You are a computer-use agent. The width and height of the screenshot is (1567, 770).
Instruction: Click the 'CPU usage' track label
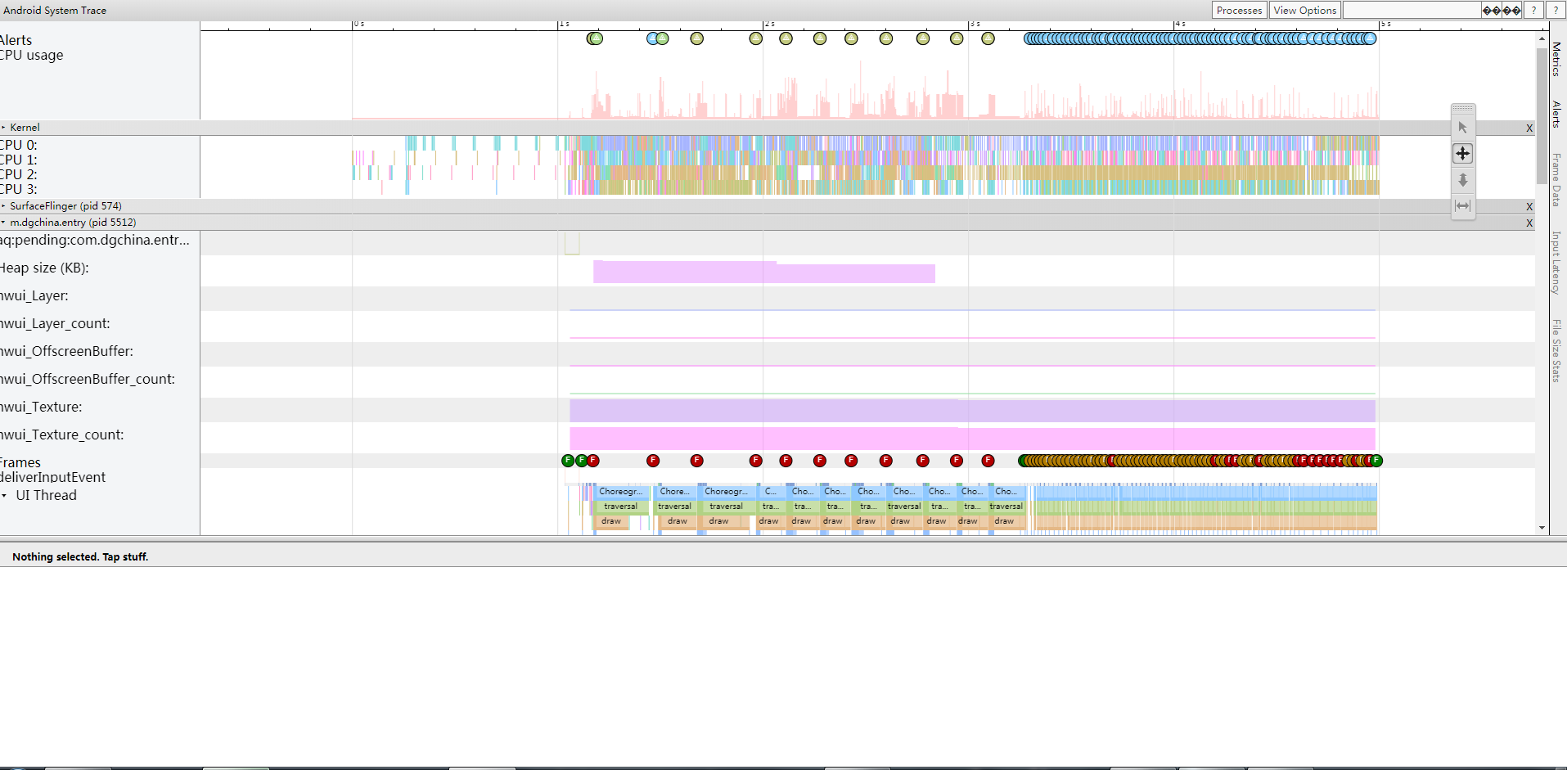click(x=31, y=56)
